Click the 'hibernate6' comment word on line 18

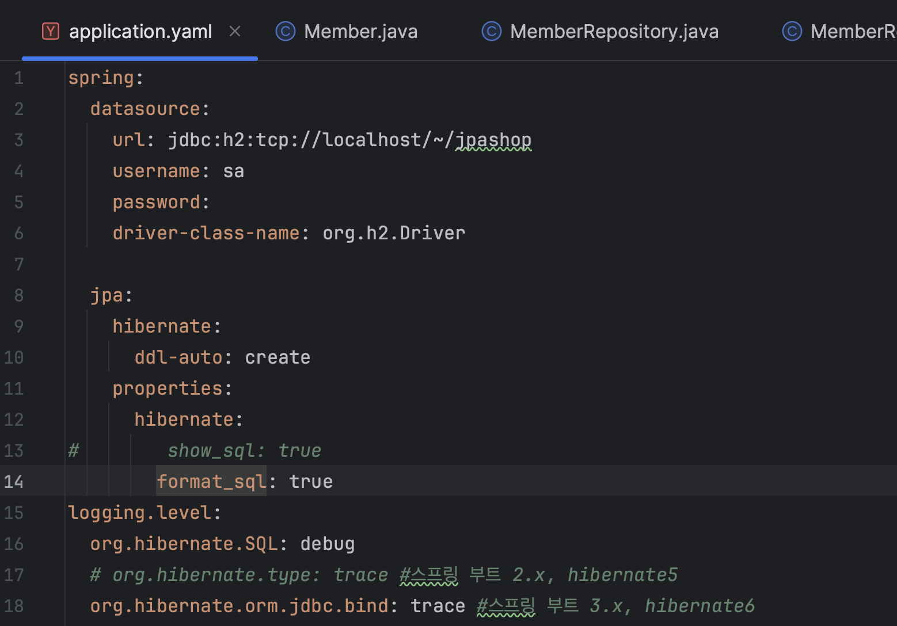coord(700,606)
